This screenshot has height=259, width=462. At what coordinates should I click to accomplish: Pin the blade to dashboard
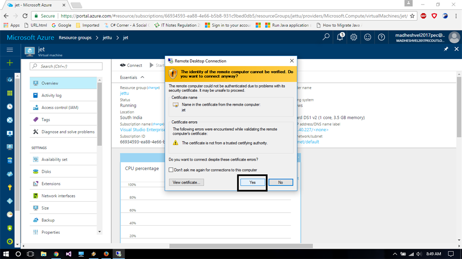tap(446, 49)
